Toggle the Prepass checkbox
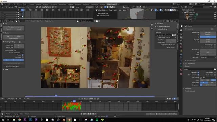This screenshot has width=217, height=122. click(23, 55)
